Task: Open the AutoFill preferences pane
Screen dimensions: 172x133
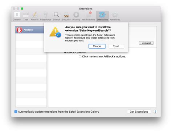Action: point(34,16)
